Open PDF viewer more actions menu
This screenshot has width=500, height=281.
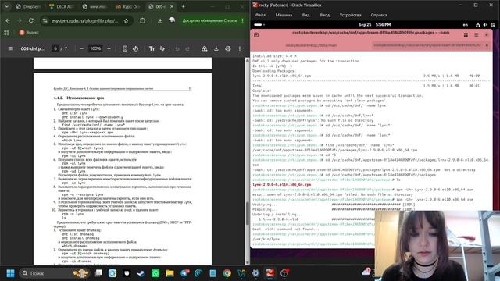click(x=240, y=48)
